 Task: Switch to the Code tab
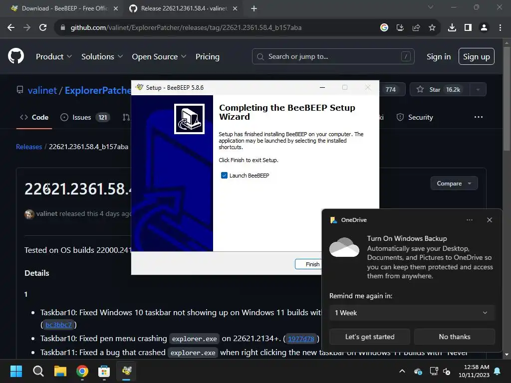tap(34, 117)
